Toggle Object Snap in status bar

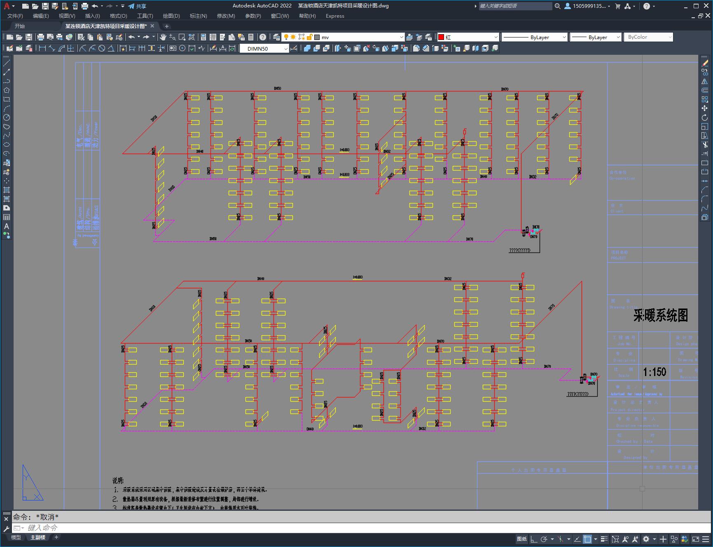pos(587,539)
